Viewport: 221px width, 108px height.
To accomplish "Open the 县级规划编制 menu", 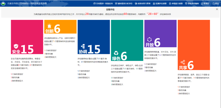I will point(192,4).
